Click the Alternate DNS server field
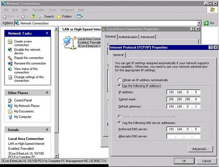Image resolution: width=219 pixels, height=167 pixels. pos(183,136)
